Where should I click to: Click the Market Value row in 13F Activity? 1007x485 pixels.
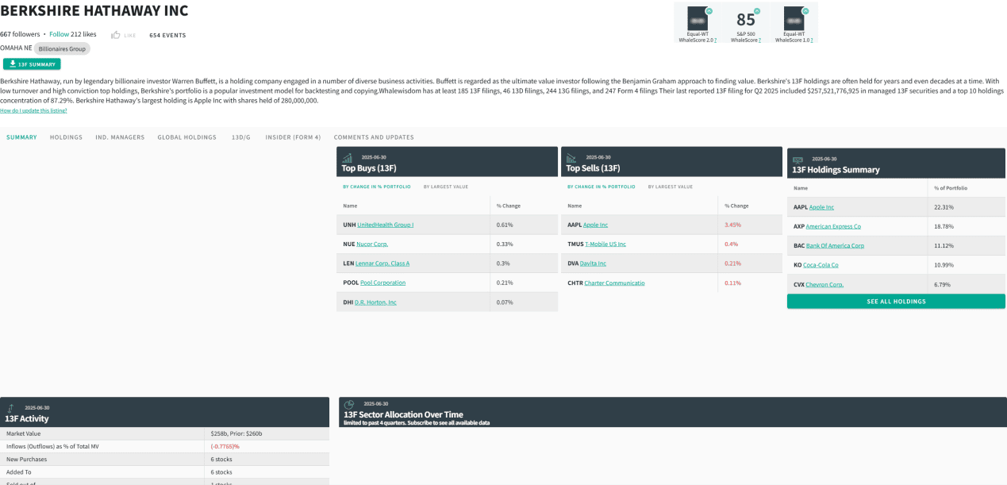click(164, 434)
